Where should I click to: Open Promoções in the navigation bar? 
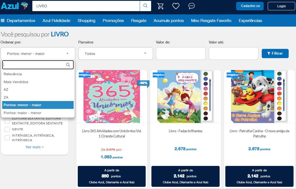click(113, 21)
